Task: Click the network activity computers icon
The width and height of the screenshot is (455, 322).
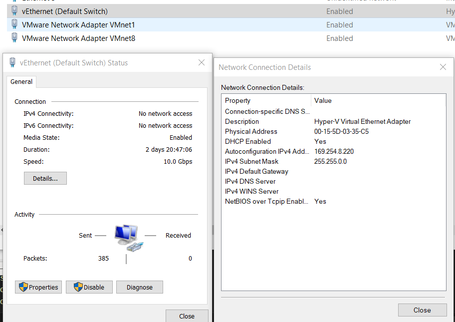Action: (x=129, y=238)
